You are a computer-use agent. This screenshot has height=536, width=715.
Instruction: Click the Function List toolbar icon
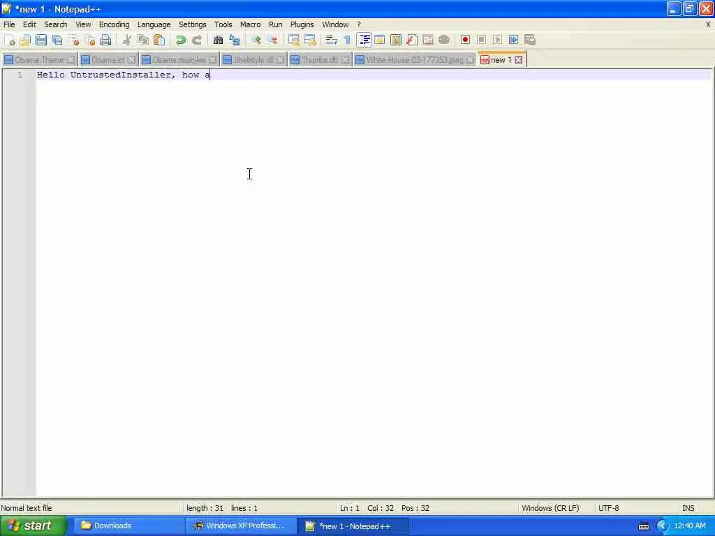point(412,40)
